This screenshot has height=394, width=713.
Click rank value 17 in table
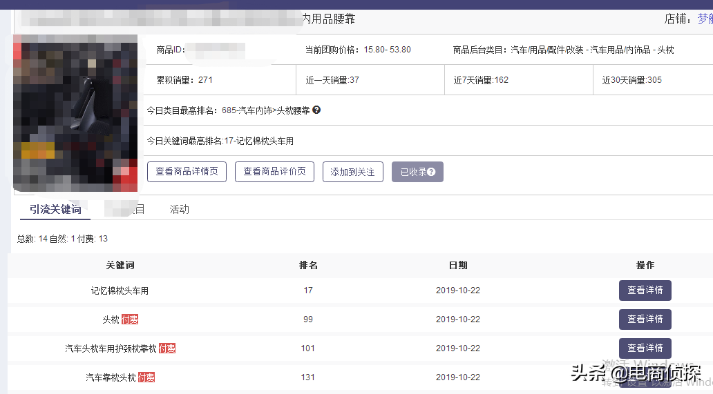pos(308,290)
